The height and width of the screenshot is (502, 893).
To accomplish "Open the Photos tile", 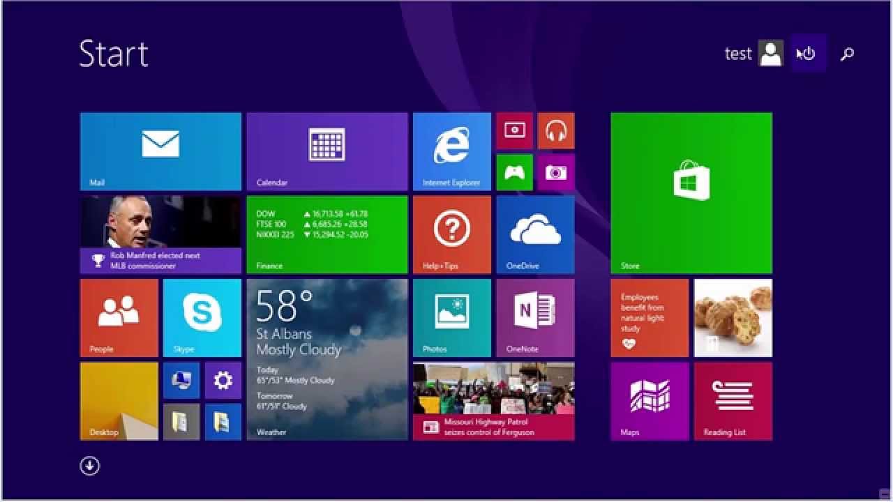I will 452,318.
